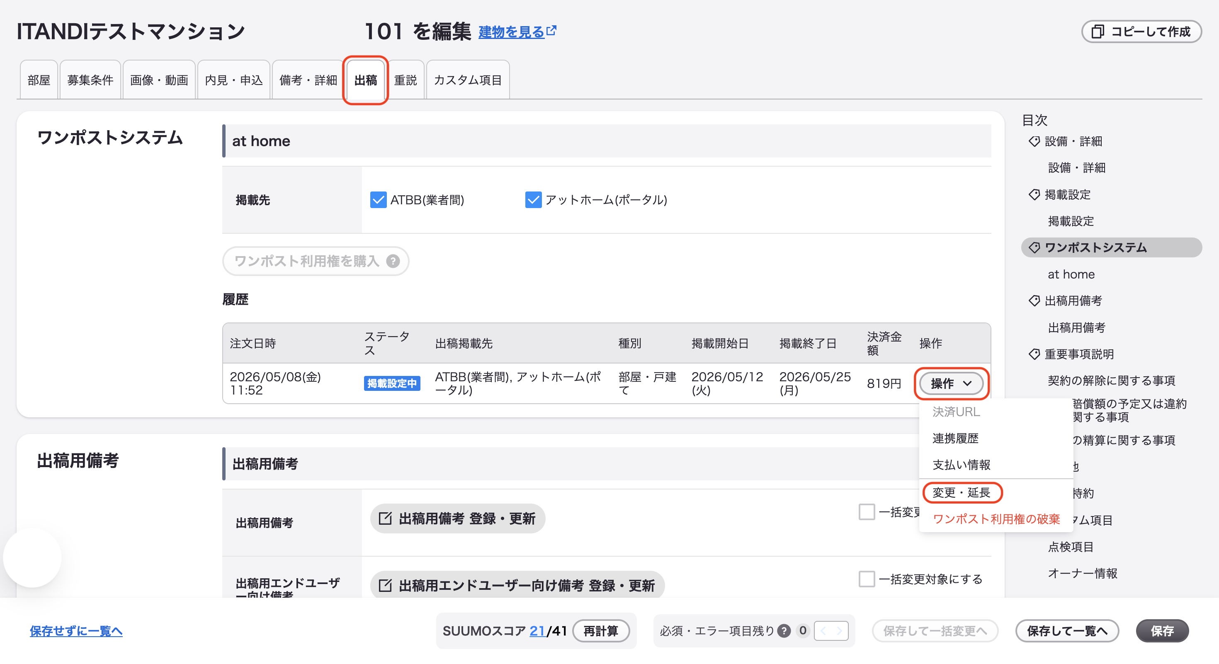Click the 819円 payment amount cell

click(x=884, y=383)
